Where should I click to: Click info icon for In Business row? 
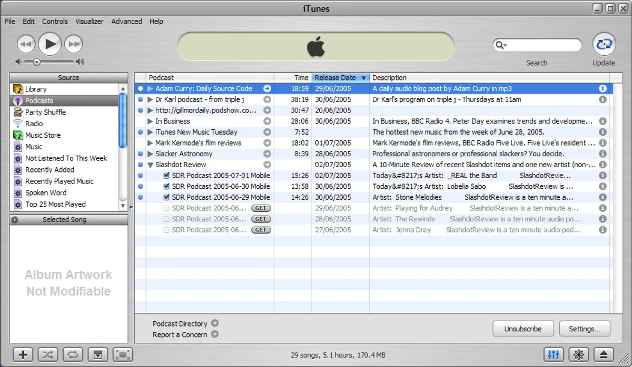603,121
